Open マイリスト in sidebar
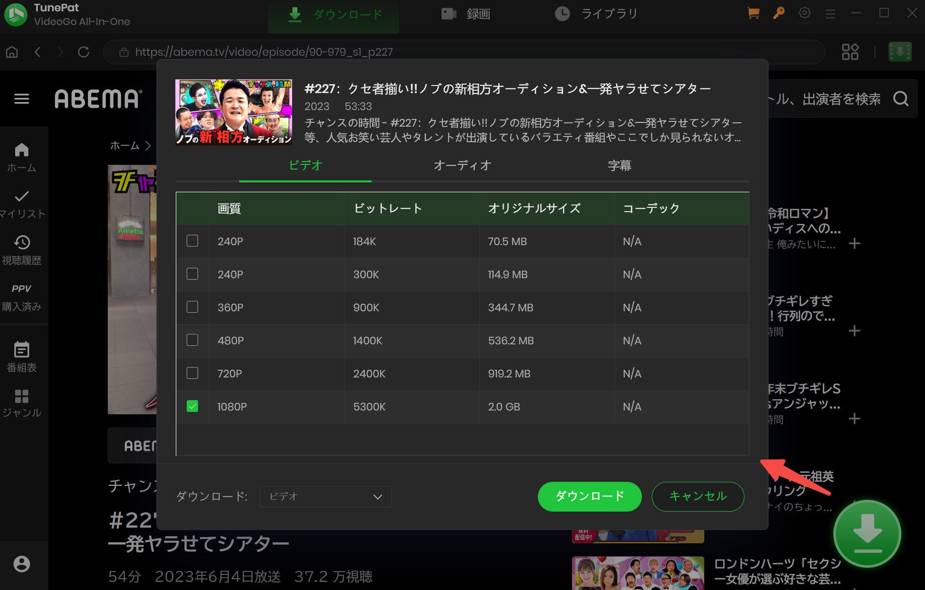 pyautogui.click(x=22, y=204)
